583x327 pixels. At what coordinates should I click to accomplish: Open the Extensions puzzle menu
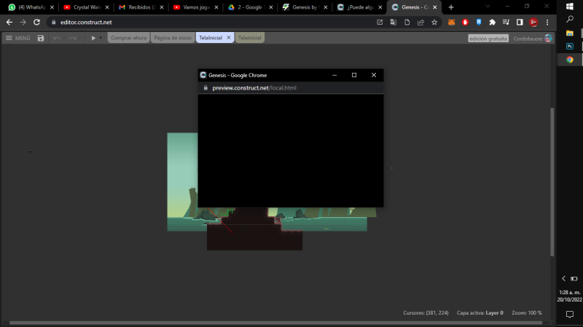[493, 23]
